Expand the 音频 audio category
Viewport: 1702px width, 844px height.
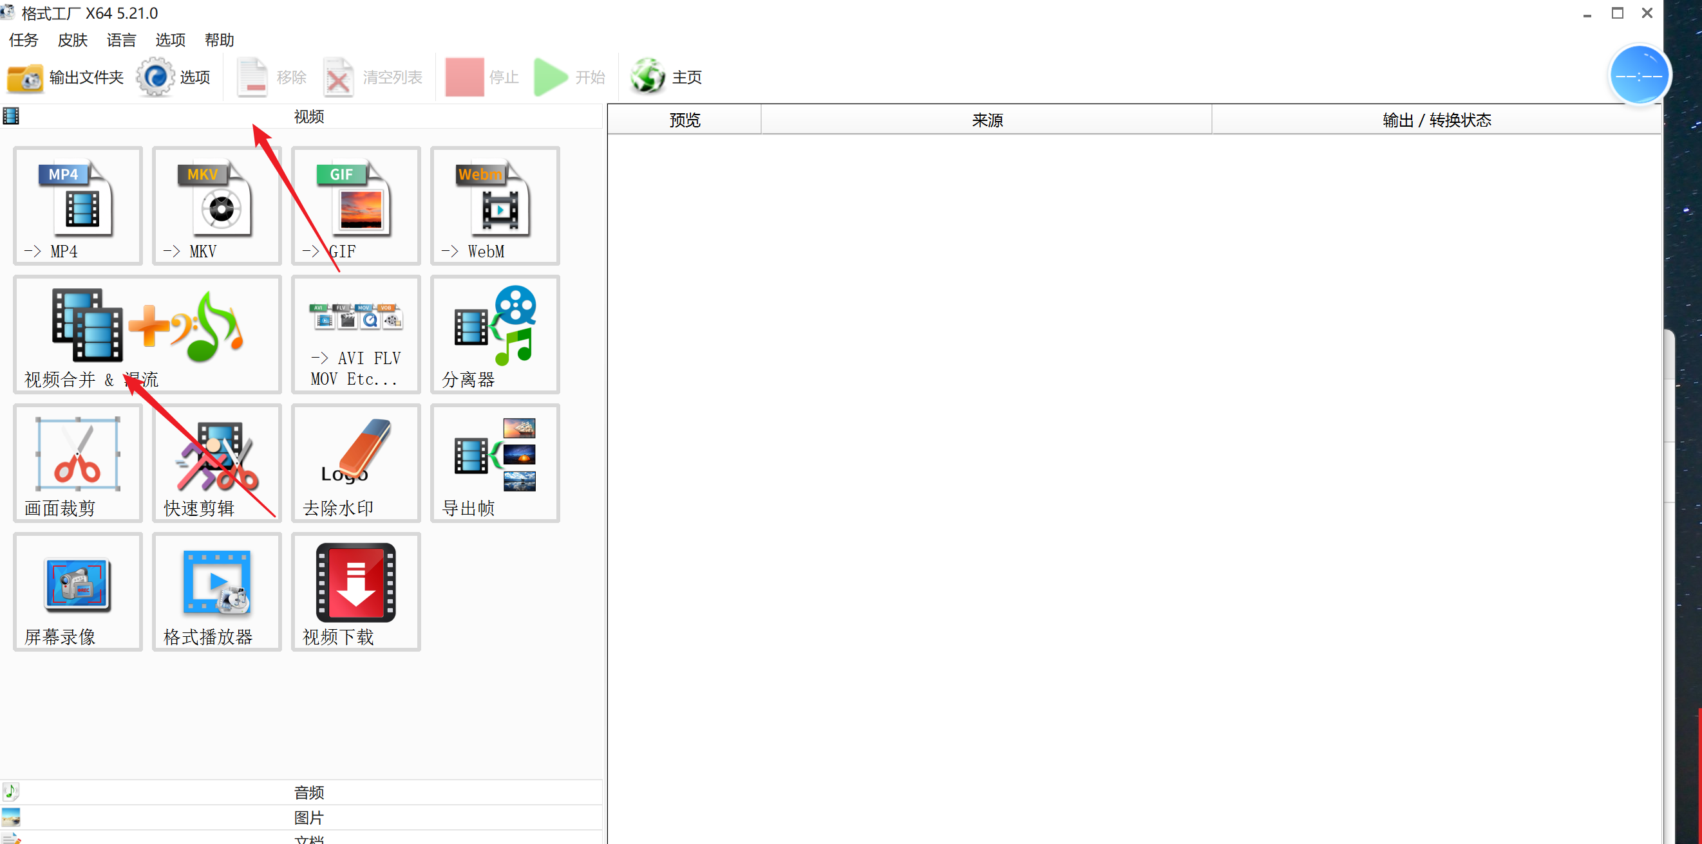pos(308,792)
